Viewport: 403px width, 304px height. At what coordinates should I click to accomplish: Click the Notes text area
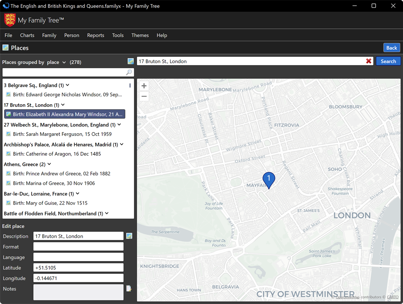78,292
